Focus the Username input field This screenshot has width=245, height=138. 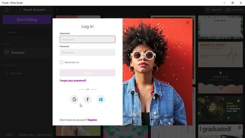[88, 39]
